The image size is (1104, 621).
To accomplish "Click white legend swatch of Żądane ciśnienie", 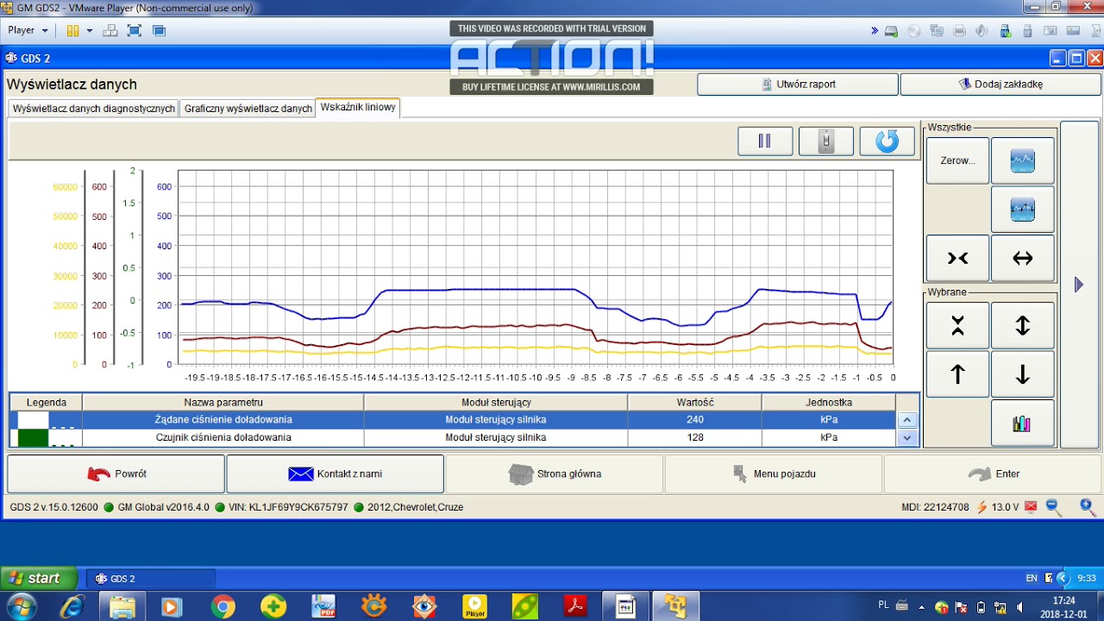I will coord(33,420).
